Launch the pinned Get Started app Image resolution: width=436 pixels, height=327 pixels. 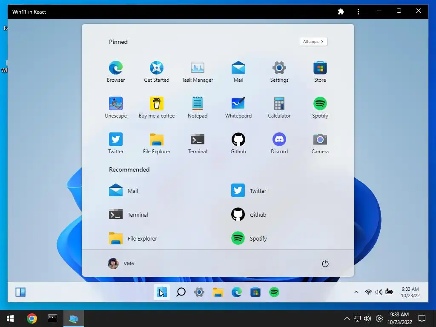point(157,72)
